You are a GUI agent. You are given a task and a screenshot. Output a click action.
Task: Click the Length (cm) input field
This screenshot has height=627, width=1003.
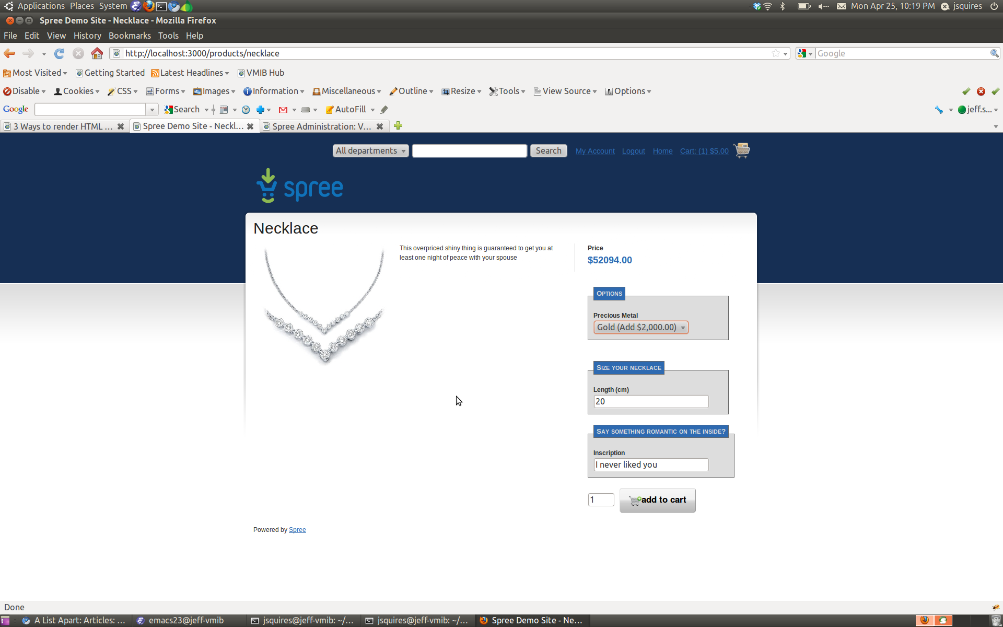point(651,402)
